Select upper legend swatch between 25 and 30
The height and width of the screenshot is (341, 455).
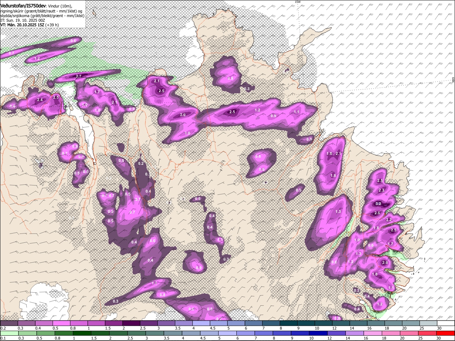429,323
